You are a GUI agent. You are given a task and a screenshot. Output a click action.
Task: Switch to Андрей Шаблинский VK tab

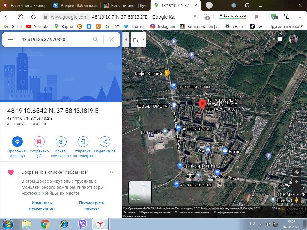(76, 5)
